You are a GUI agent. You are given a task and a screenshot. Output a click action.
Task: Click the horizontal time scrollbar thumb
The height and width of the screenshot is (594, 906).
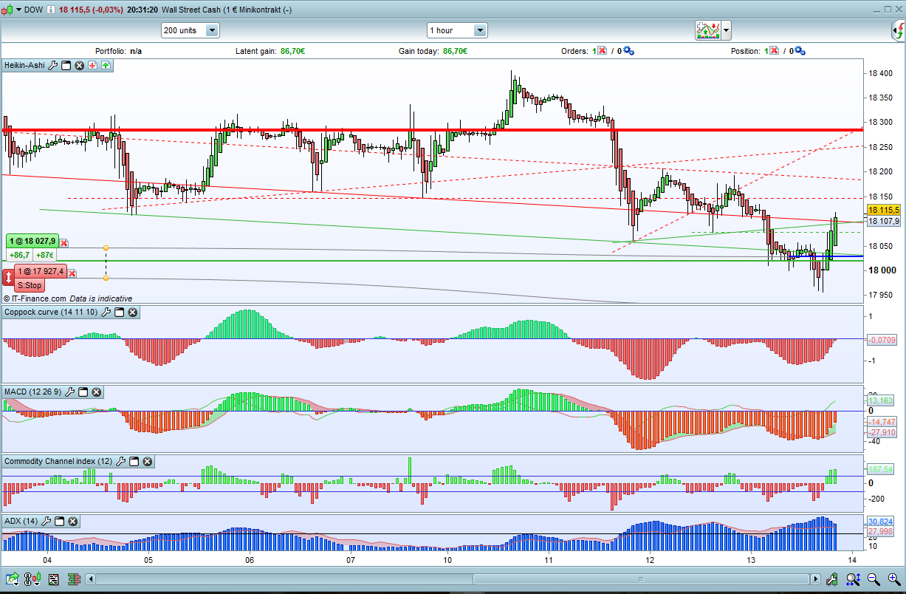coord(641,579)
